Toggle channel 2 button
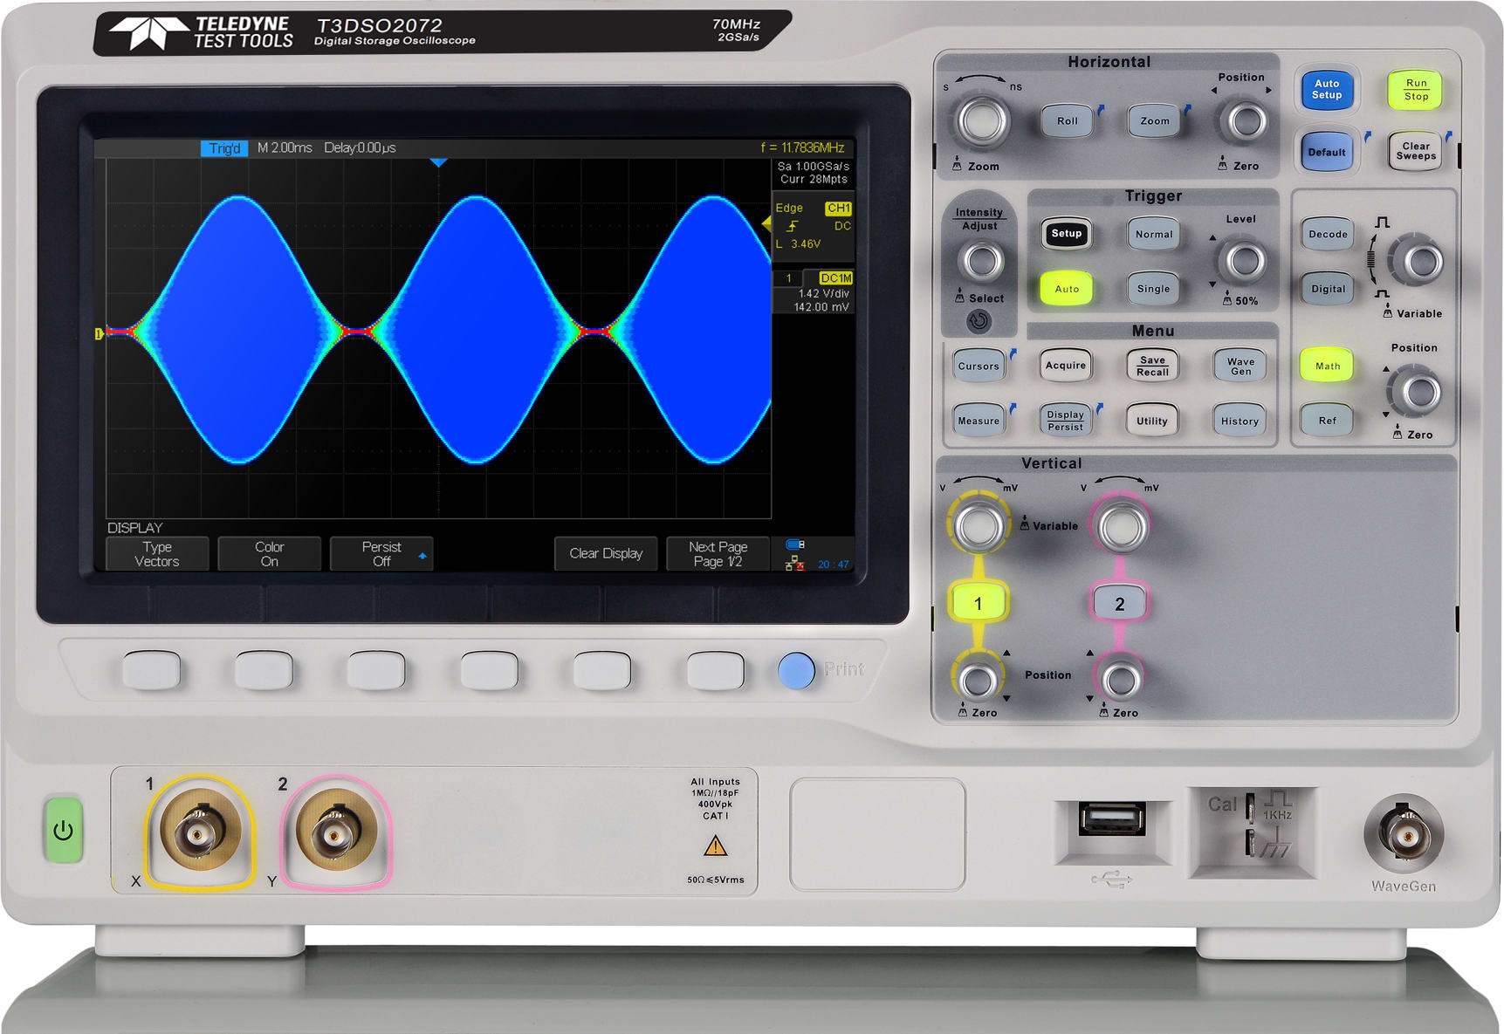 tap(1120, 604)
